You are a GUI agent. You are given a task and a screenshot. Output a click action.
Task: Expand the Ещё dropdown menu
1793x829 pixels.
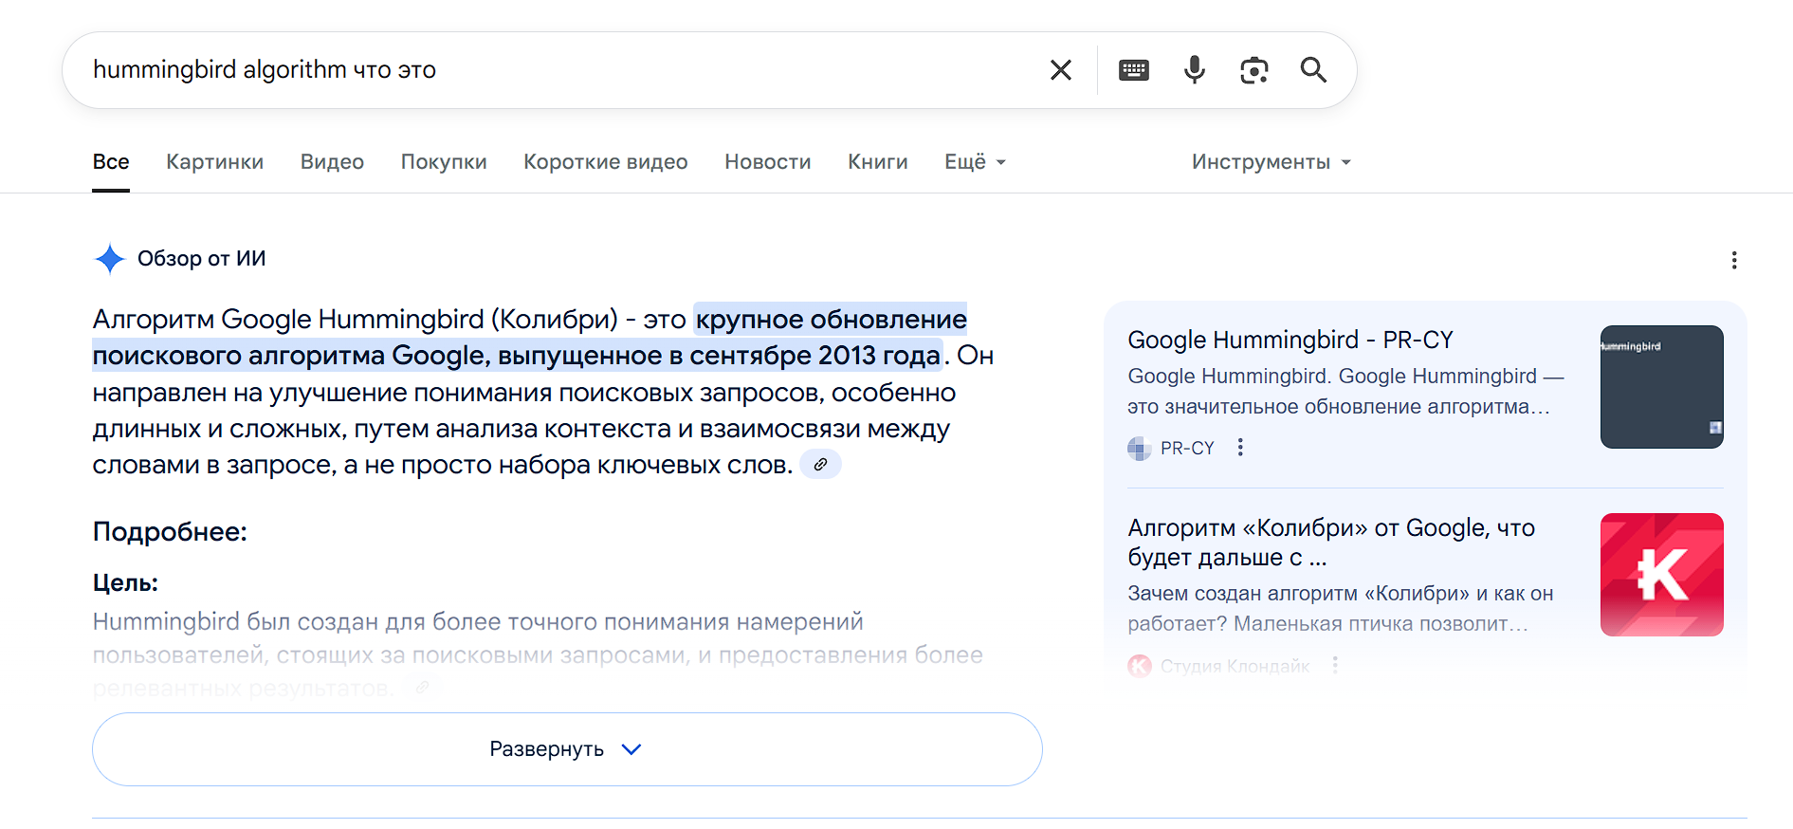click(976, 162)
